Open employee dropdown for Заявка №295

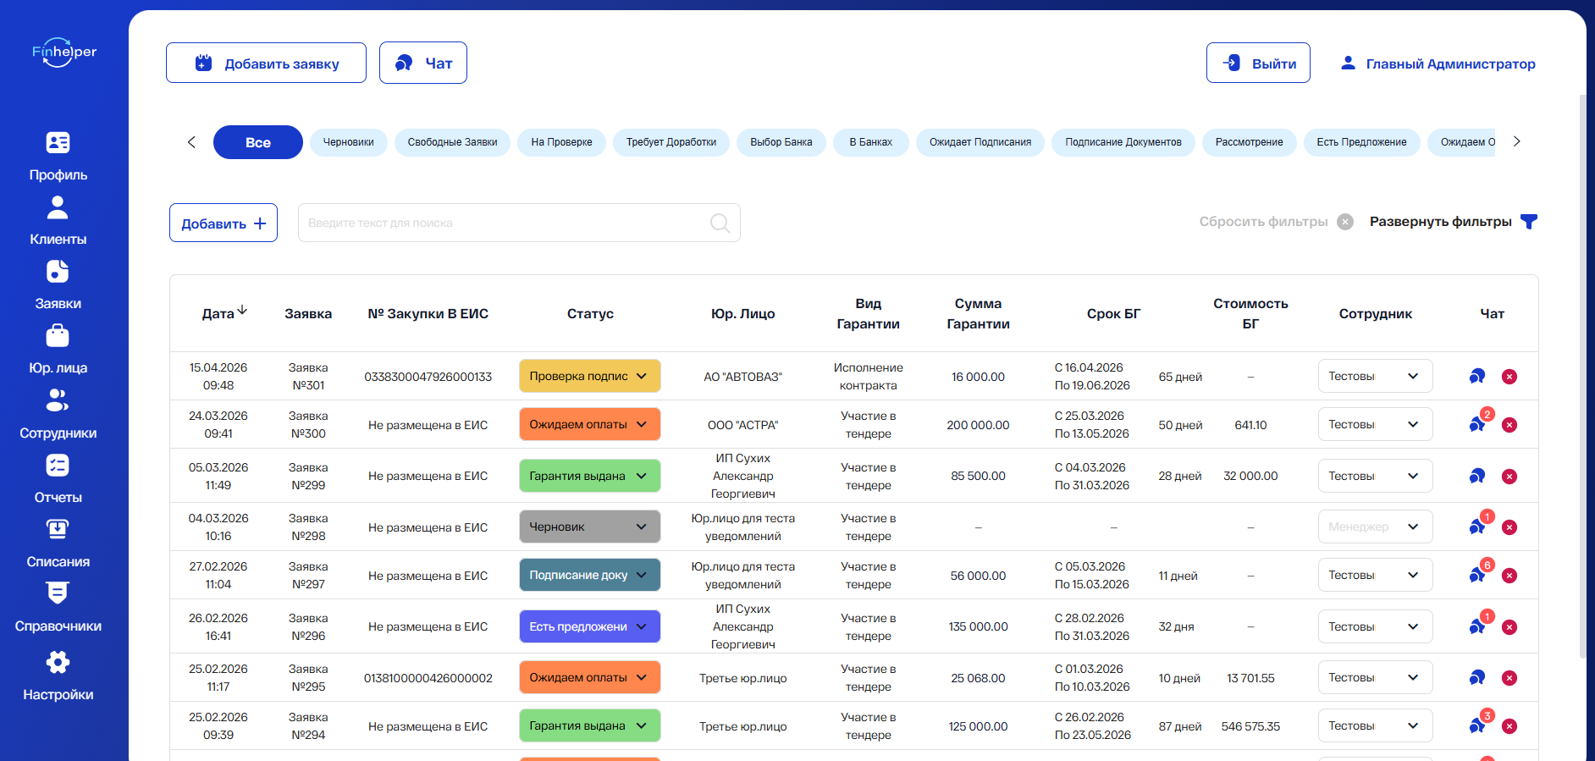[x=1375, y=677]
